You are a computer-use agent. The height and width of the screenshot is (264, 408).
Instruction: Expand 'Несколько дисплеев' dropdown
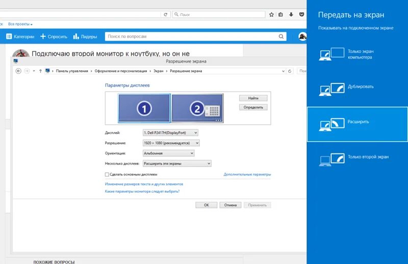tap(176, 164)
